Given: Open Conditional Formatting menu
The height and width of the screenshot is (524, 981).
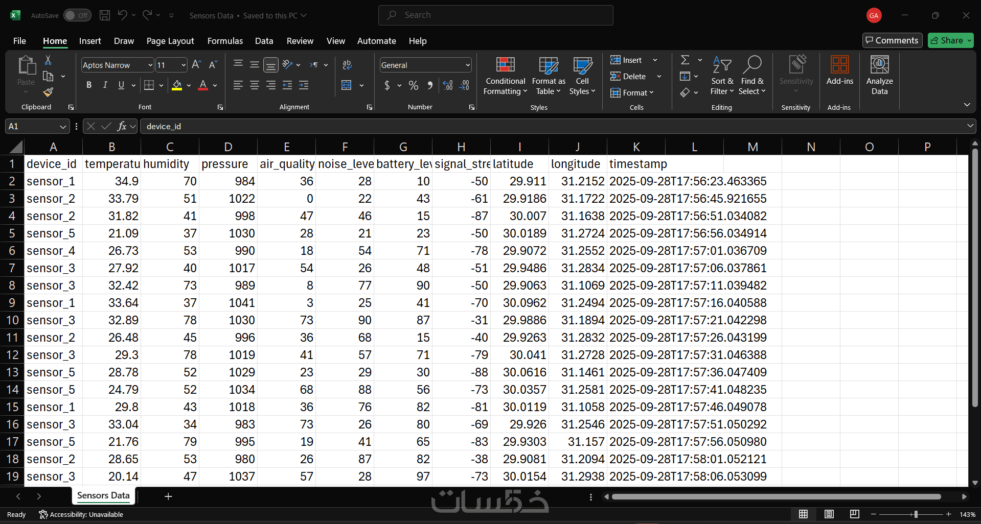Looking at the screenshot, I should 505,76.
